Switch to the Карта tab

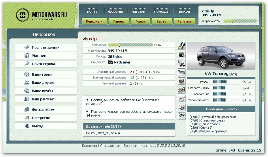[x=161, y=21]
